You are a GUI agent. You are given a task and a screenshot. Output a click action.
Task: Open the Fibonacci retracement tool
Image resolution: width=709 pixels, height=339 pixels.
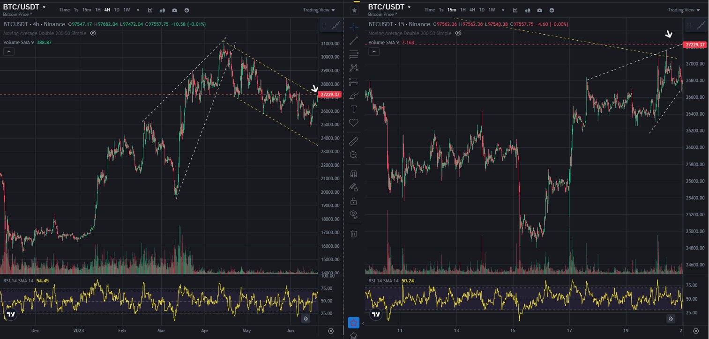point(354,54)
